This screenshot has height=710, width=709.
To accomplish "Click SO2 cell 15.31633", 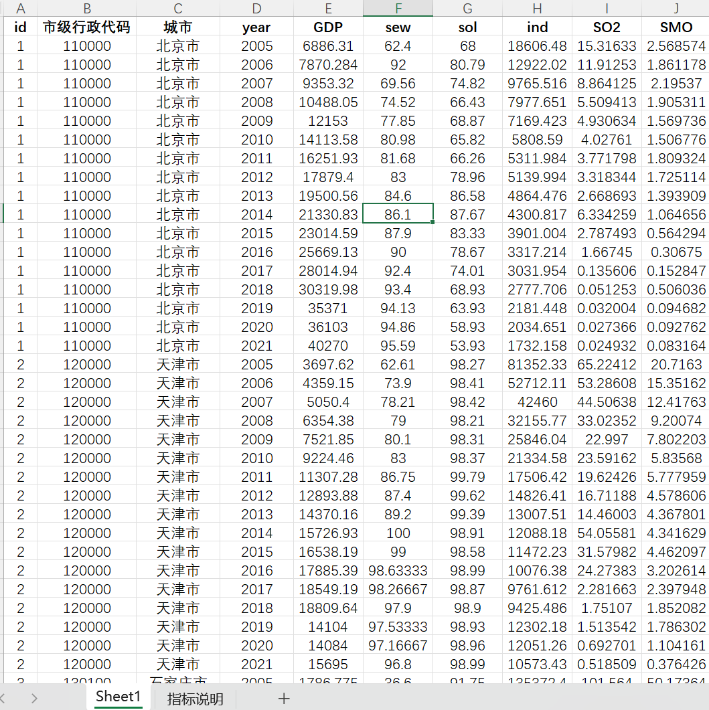I will pos(607,46).
